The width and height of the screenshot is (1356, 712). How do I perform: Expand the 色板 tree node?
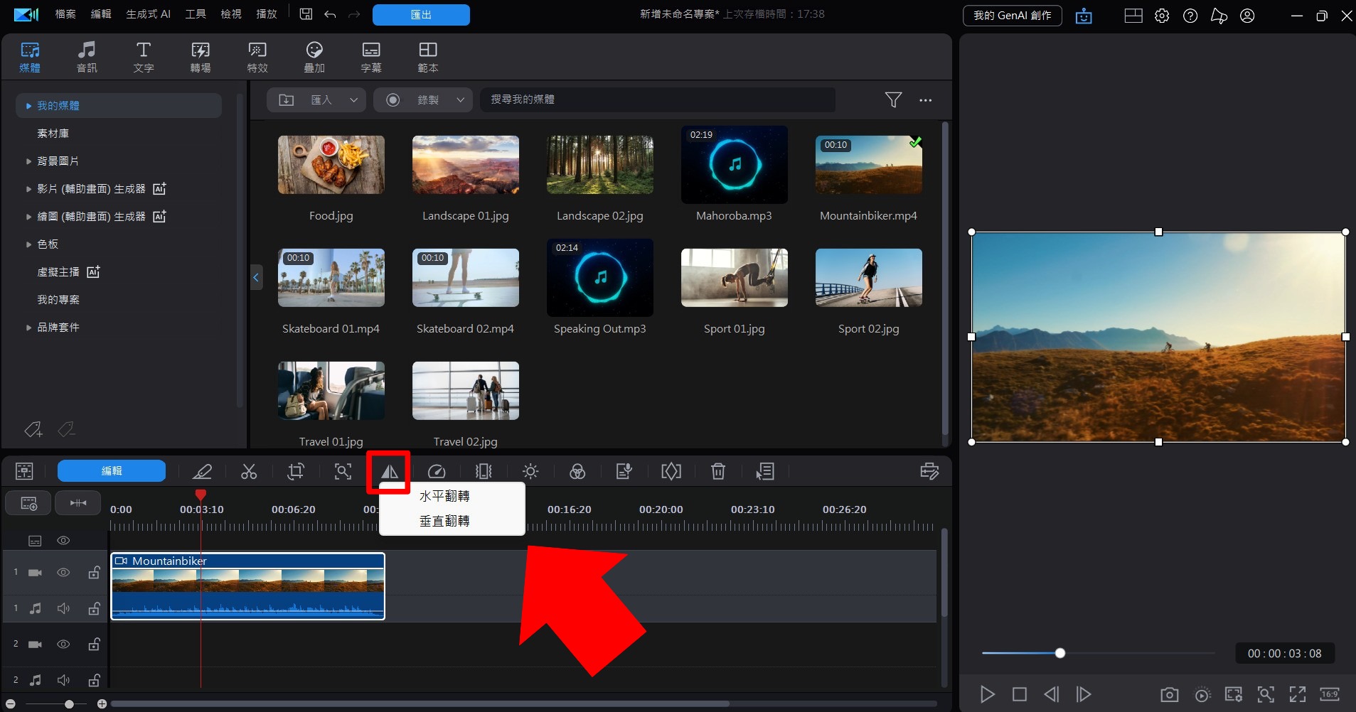pos(28,244)
